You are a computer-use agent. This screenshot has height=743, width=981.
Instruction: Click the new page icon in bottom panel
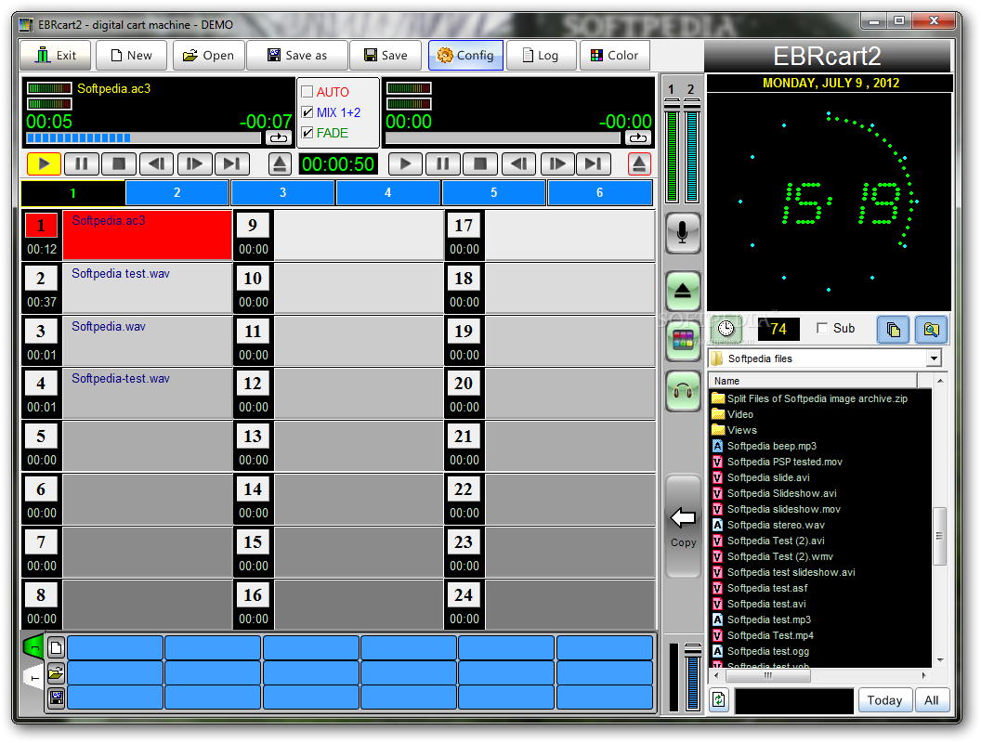[57, 647]
